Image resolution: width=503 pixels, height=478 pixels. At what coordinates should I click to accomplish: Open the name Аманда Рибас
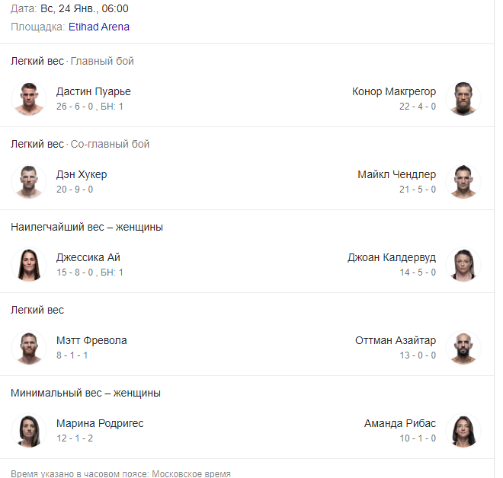tap(401, 423)
